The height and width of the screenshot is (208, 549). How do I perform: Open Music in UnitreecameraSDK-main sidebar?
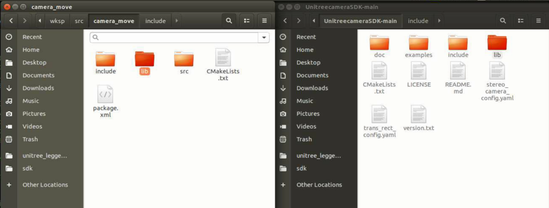coord(316,101)
